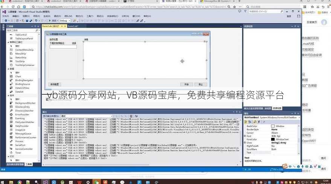Select the BindingSource toolbox control
The width and height of the screenshot is (331, 184).
pos(23,84)
